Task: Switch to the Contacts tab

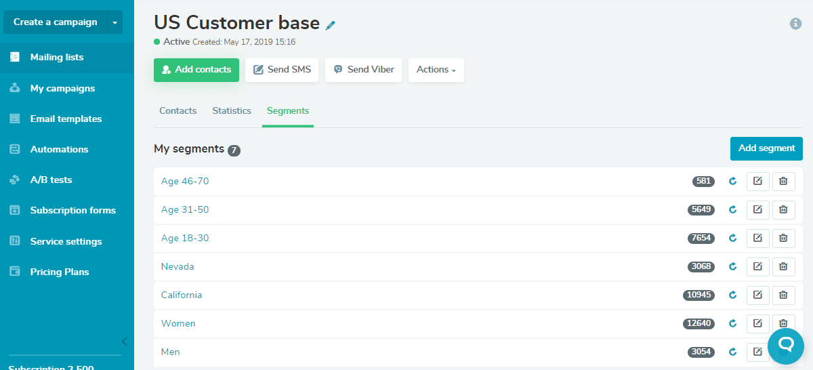Action: tap(178, 110)
